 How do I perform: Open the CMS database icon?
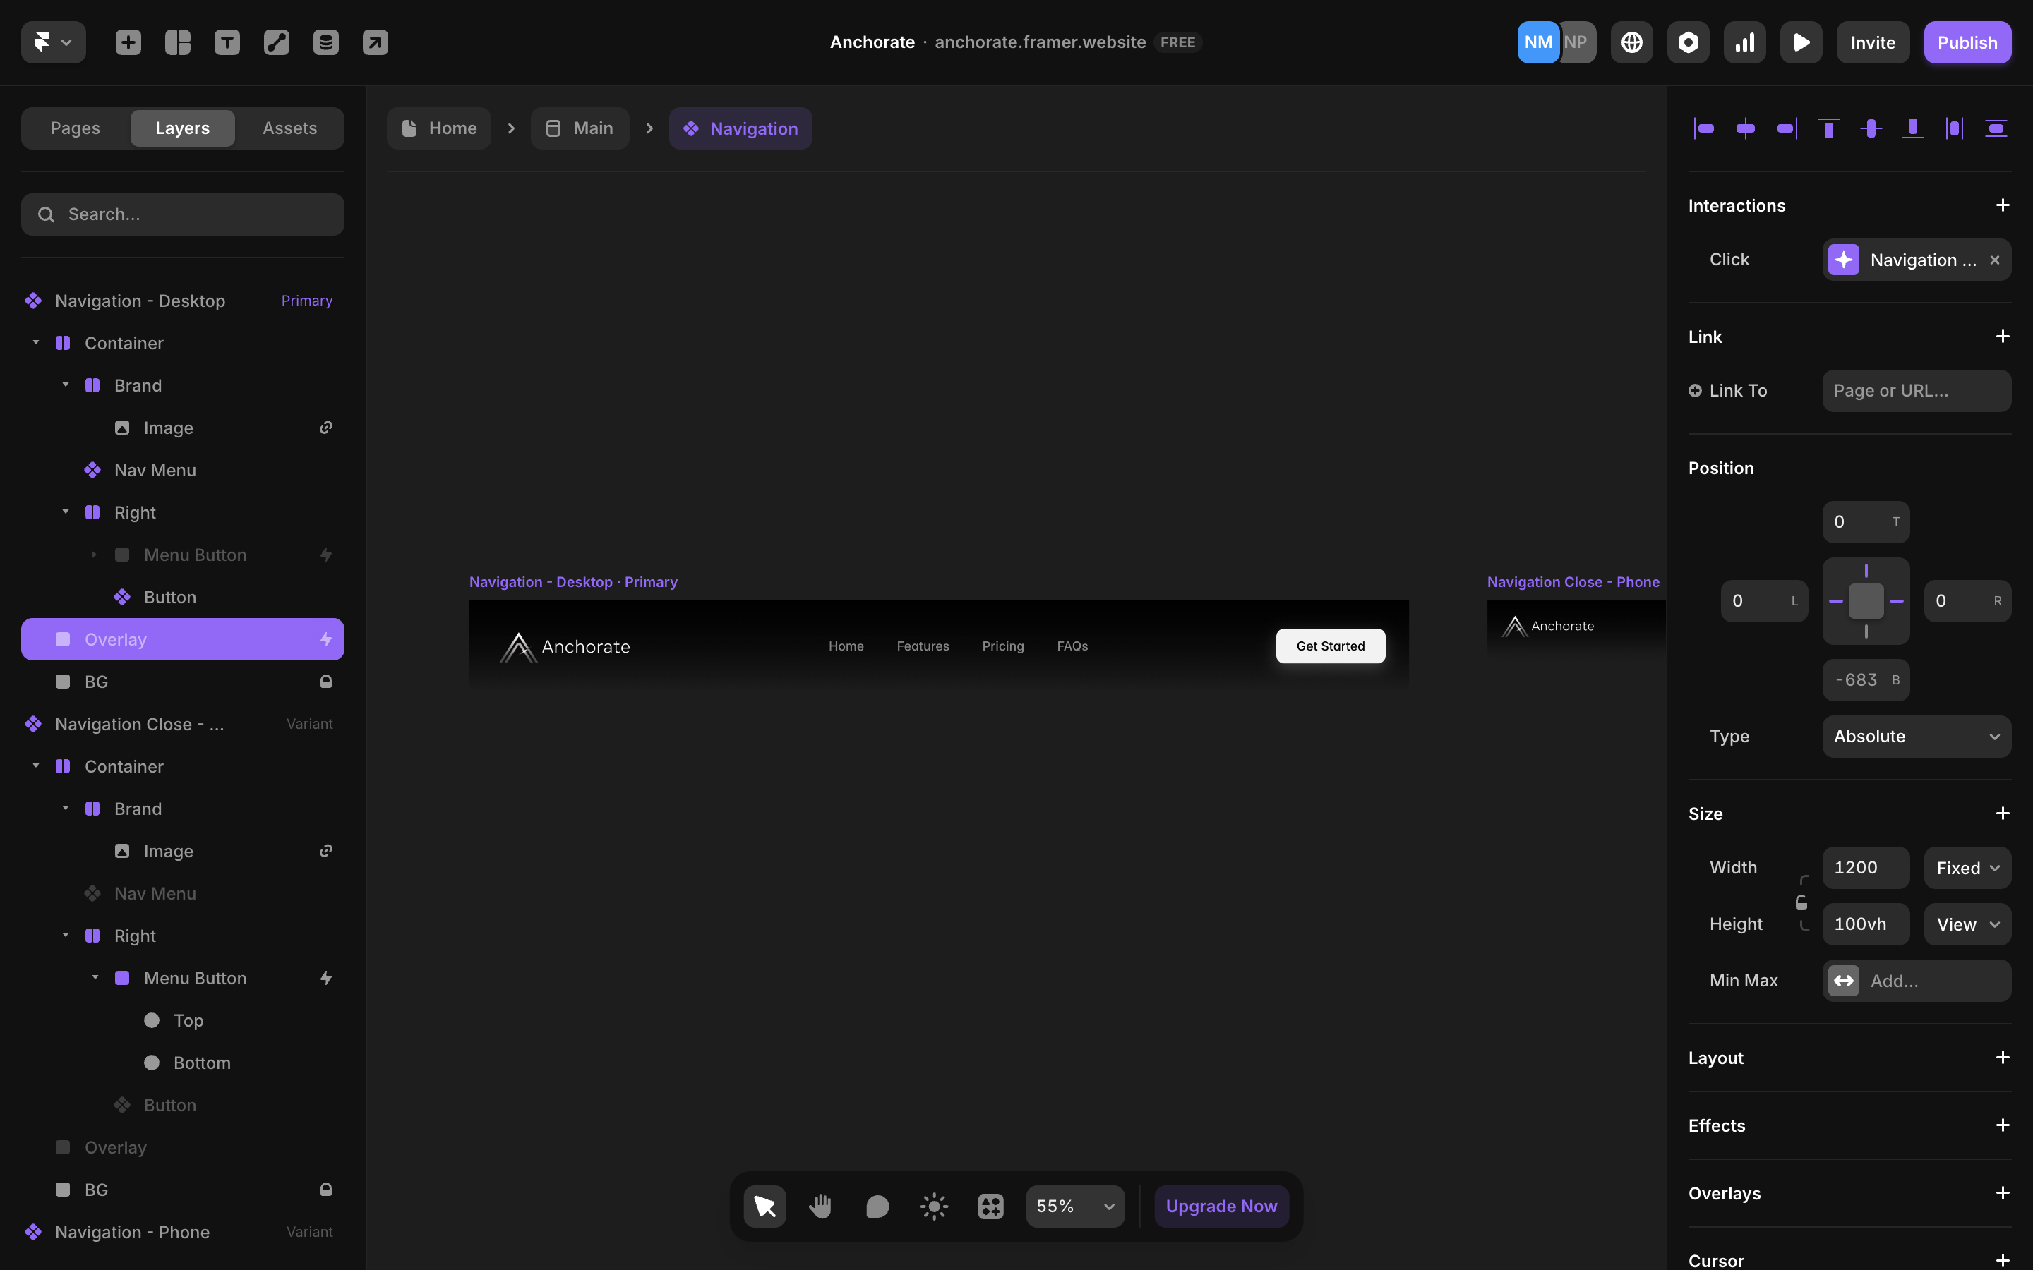pyautogui.click(x=326, y=42)
